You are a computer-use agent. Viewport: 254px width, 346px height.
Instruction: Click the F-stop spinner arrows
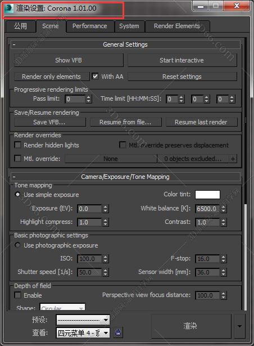(223, 259)
